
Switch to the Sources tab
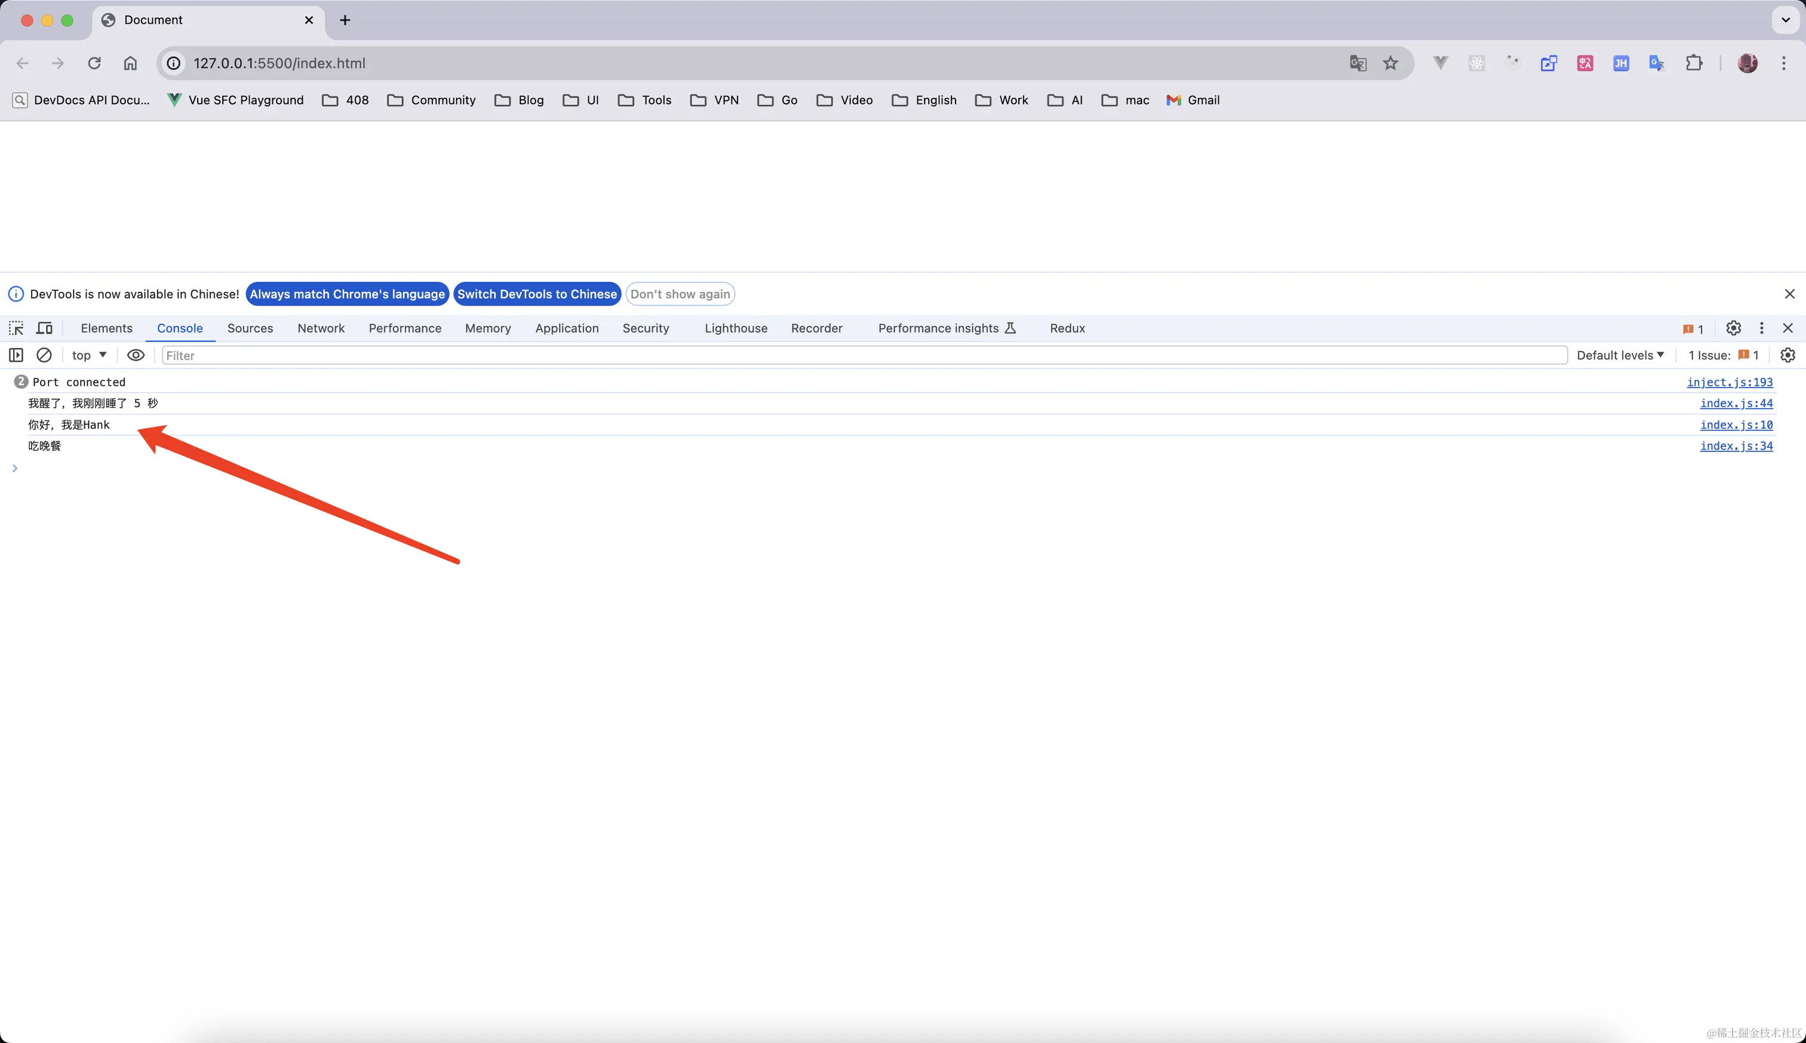[x=250, y=328]
